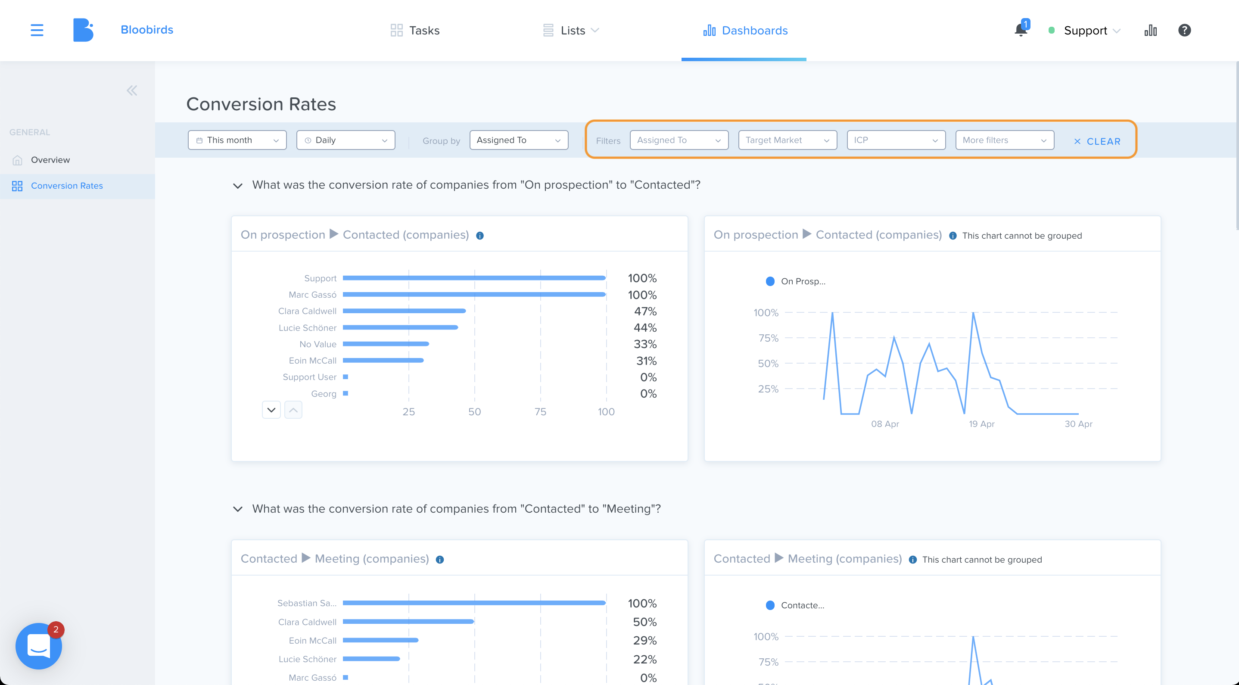Click the Eoin McCall label in first chart

[313, 361]
